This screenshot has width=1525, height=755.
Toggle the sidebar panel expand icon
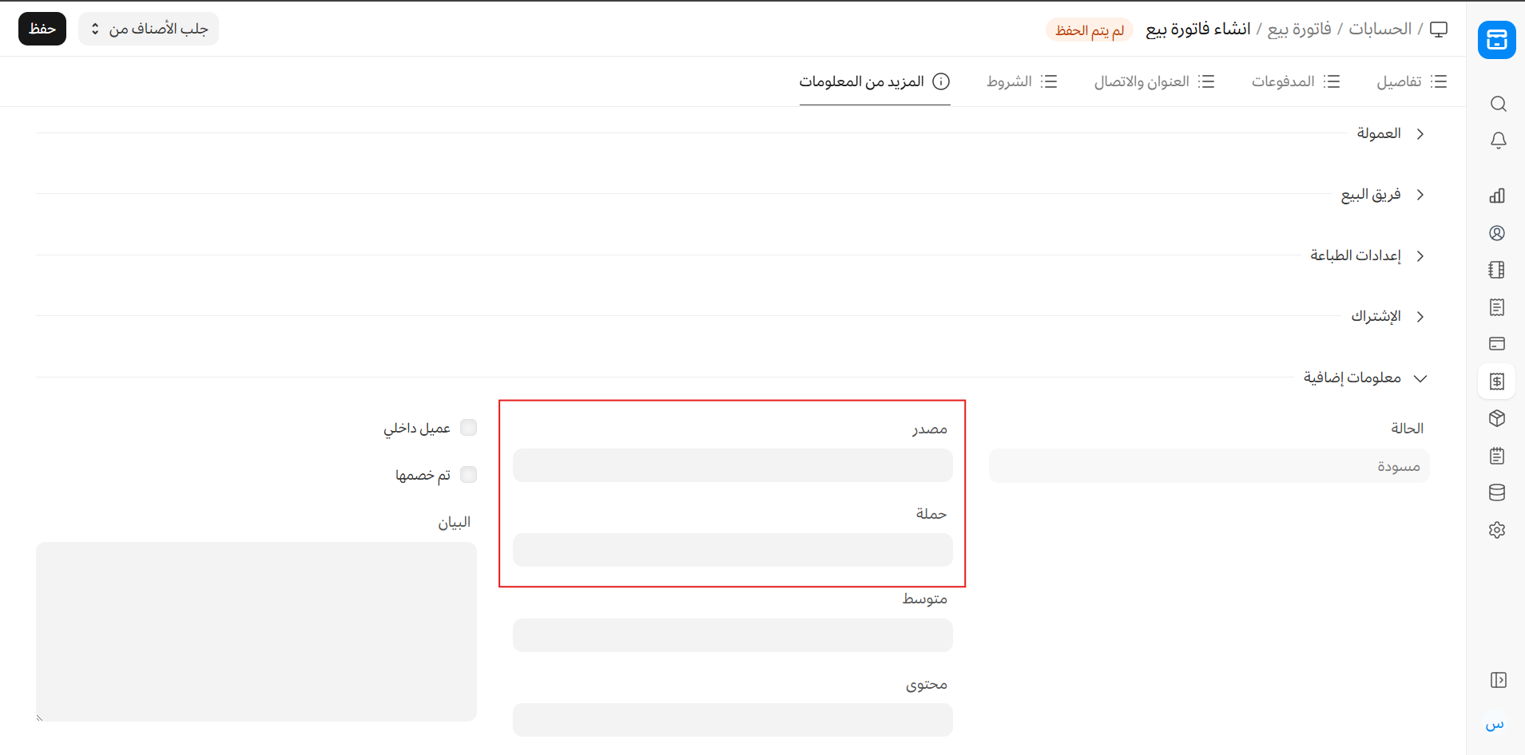(1498, 680)
